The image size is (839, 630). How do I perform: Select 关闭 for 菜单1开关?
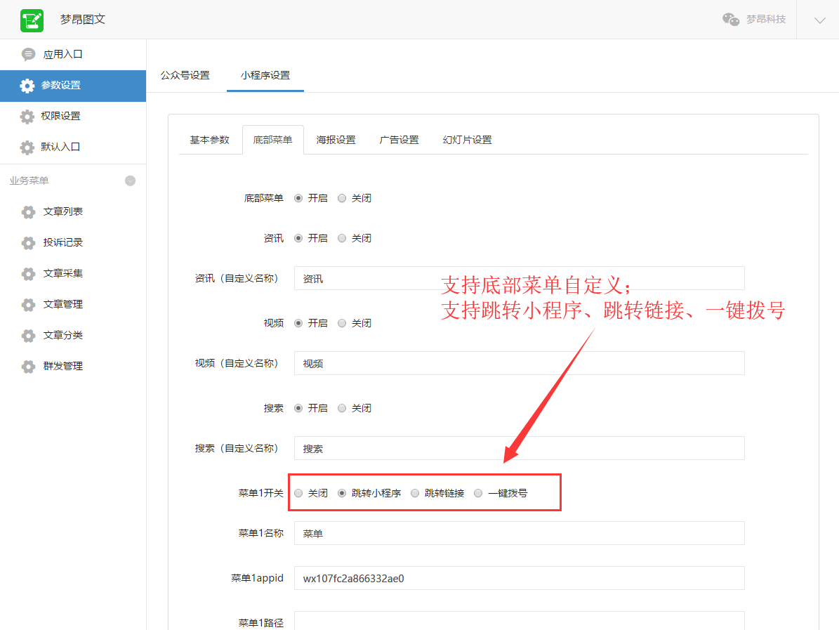point(298,493)
